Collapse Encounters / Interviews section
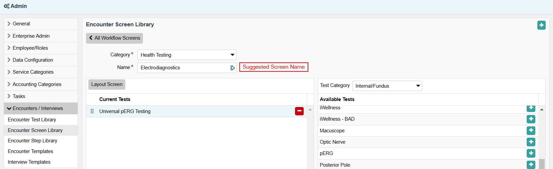Viewport: 553px width, 169px height. point(37,108)
